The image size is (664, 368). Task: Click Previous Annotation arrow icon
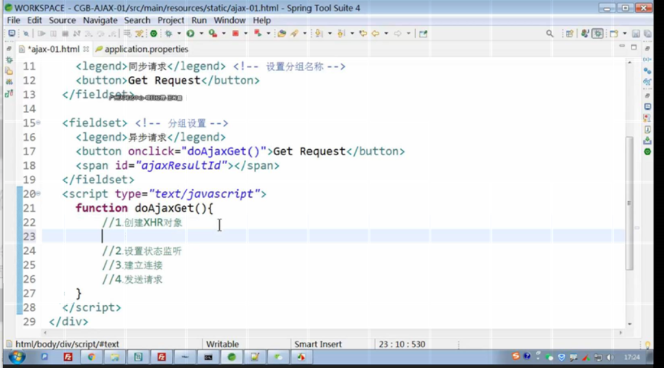[x=341, y=33]
